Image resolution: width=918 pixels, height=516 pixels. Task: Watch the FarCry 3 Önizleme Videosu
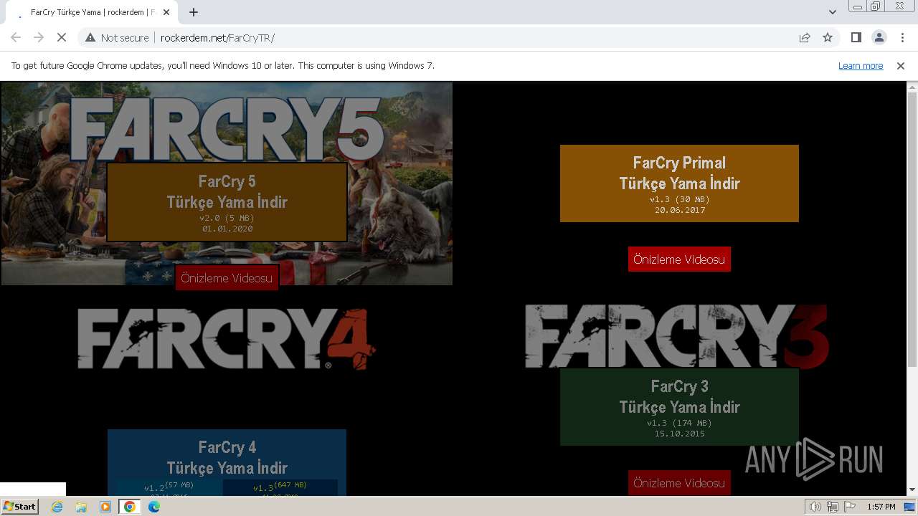click(679, 482)
